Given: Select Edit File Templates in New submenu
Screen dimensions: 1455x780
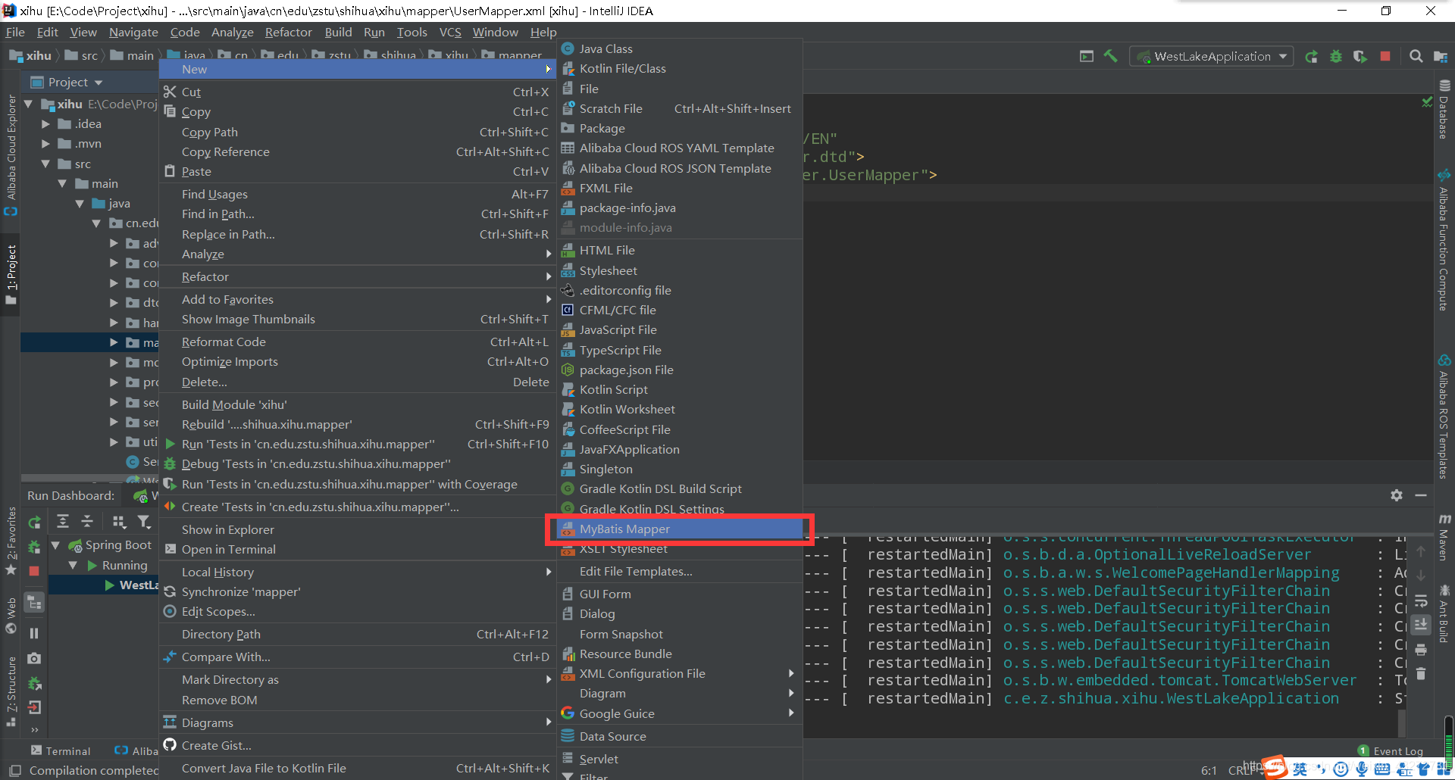Looking at the screenshot, I should (680, 571).
